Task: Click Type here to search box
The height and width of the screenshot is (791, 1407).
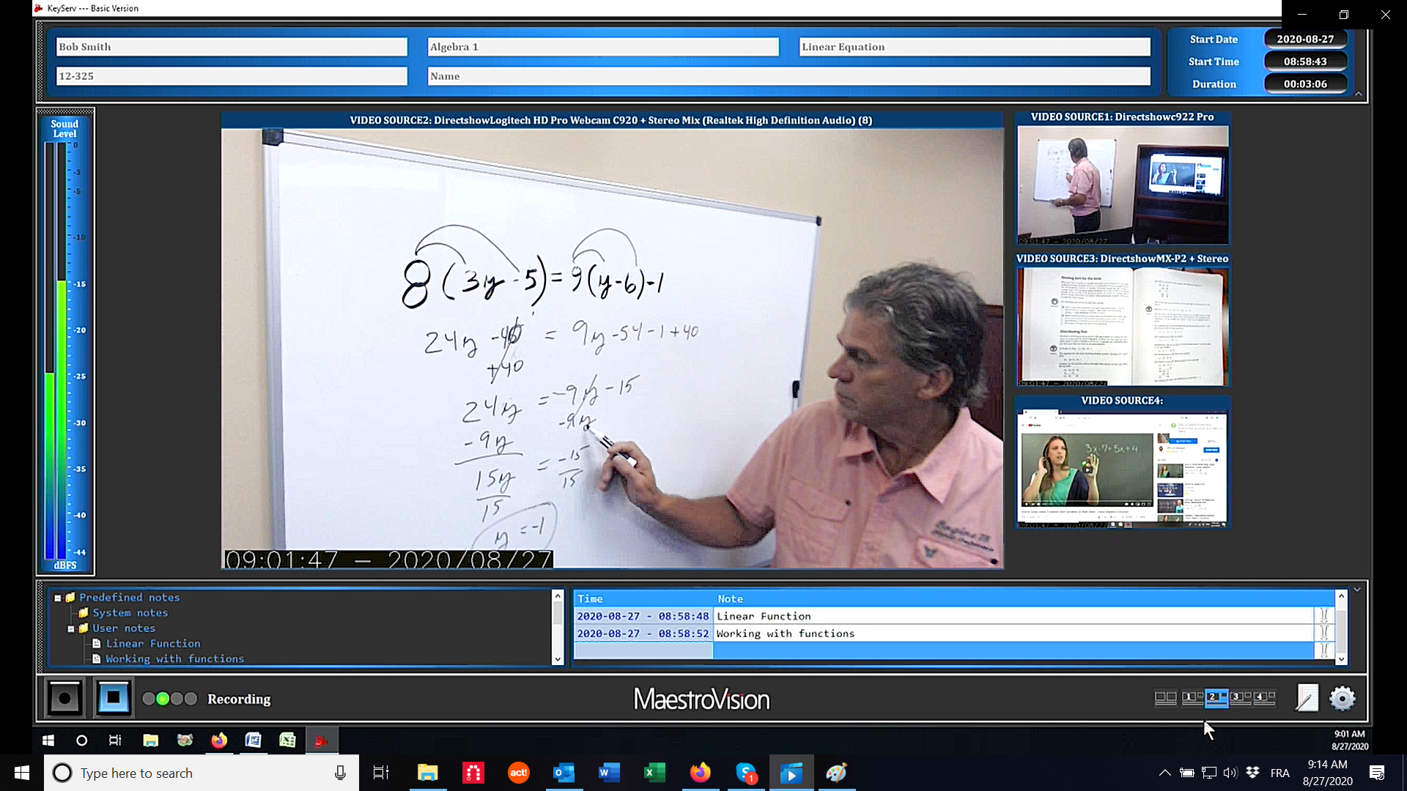Action: coord(202,773)
